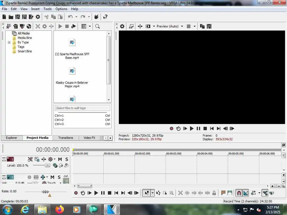The image size is (287, 215).
Task: Select the Zoom Edit tool
Action: pyautogui.click(x=172, y=193)
